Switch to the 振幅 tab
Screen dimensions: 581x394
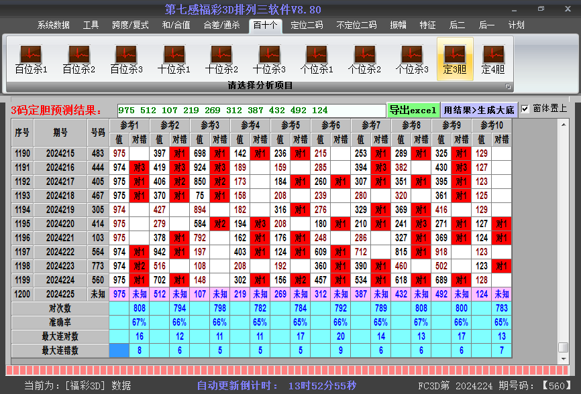point(399,25)
